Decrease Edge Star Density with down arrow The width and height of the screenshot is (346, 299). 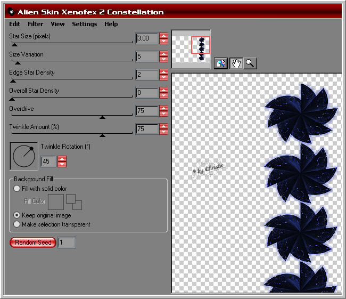pos(163,77)
